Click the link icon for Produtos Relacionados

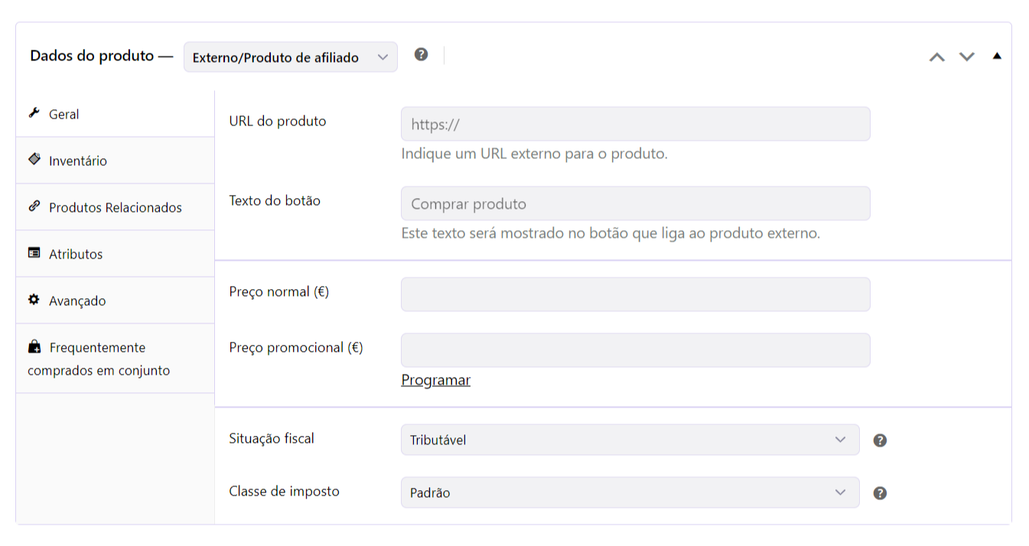coord(34,206)
